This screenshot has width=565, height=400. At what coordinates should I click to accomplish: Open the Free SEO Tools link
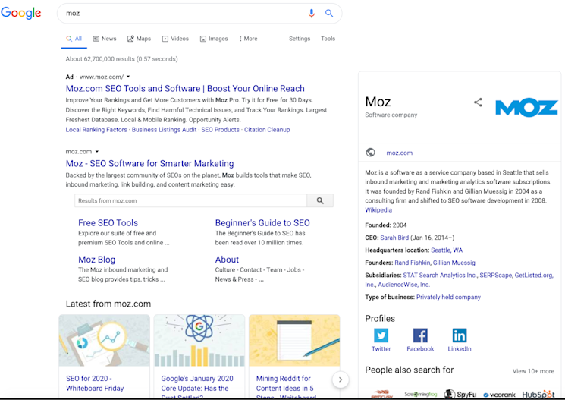click(108, 223)
